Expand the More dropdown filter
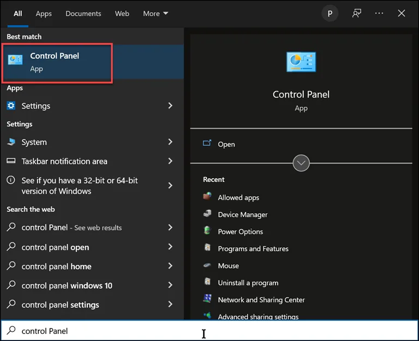Viewport: 419px width, 341px height. point(155,14)
